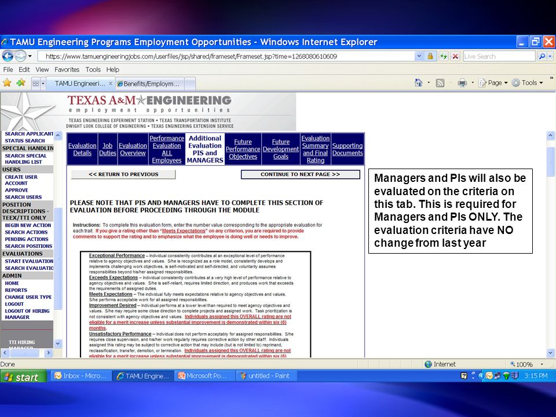Click CREATE USER ACCOUNT sidebar link
Screen dimensions: 556x417
(x=21, y=180)
